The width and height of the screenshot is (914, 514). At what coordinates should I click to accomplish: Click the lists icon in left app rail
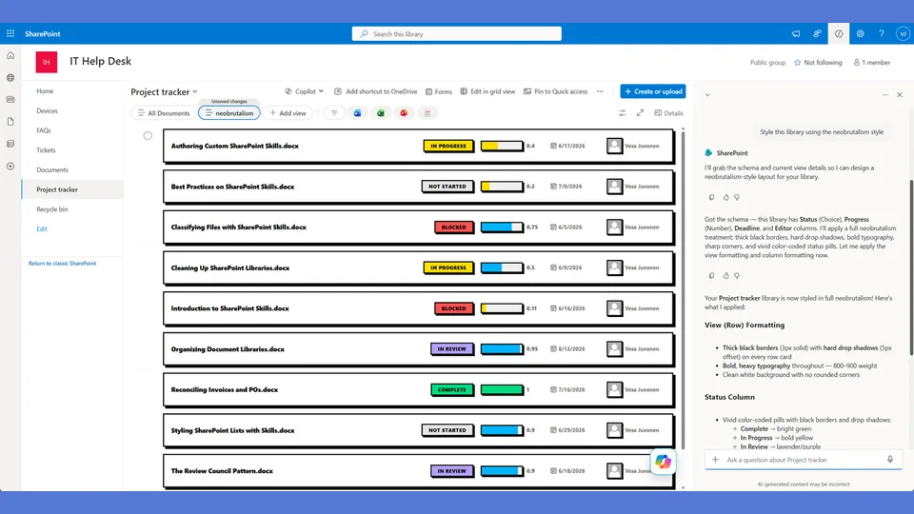click(10, 144)
